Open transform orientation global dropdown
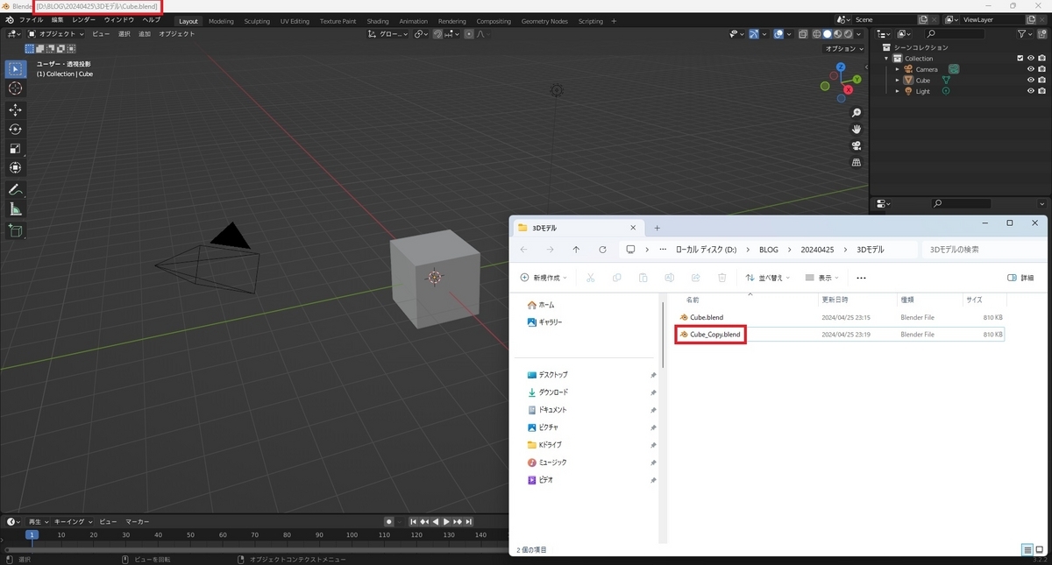 389,34
